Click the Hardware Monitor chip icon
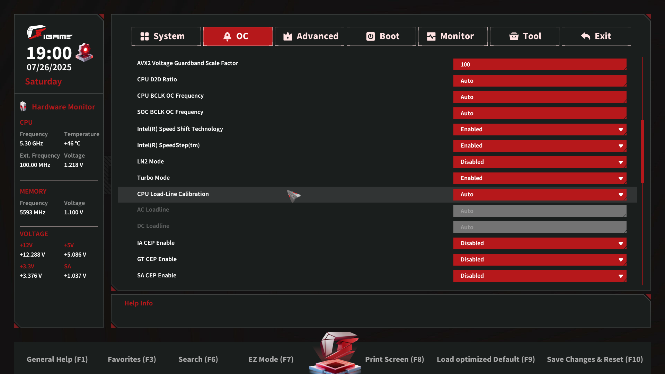665x374 pixels. click(x=23, y=107)
